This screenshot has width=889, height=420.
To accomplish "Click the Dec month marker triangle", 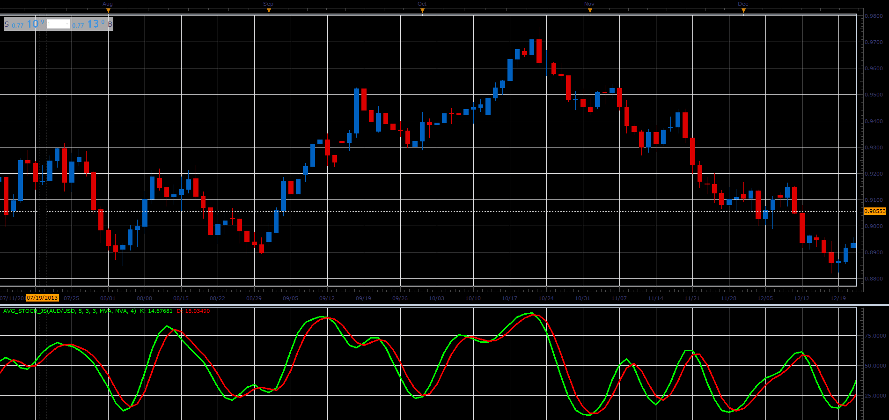I will [x=743, y=10].
